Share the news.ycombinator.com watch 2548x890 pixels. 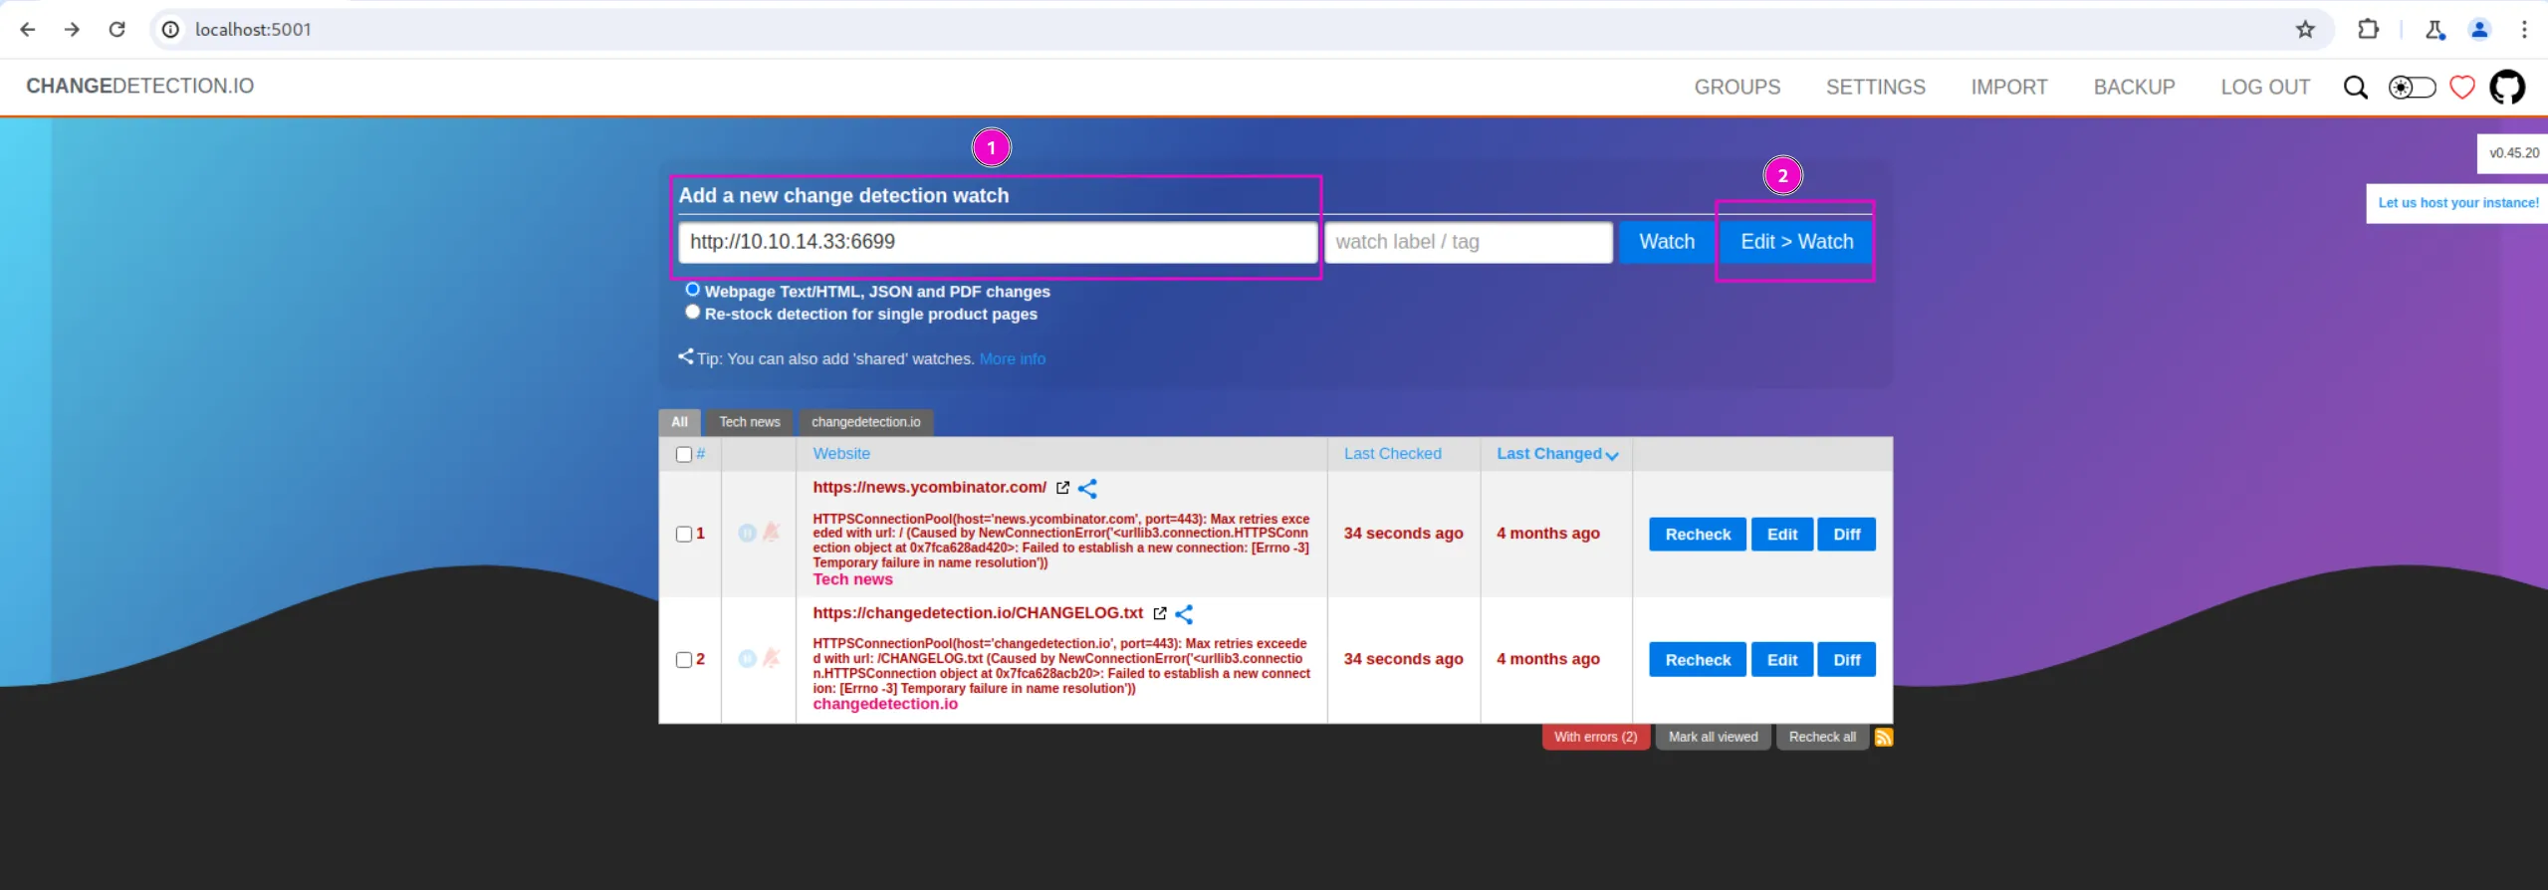(1087, 488)
